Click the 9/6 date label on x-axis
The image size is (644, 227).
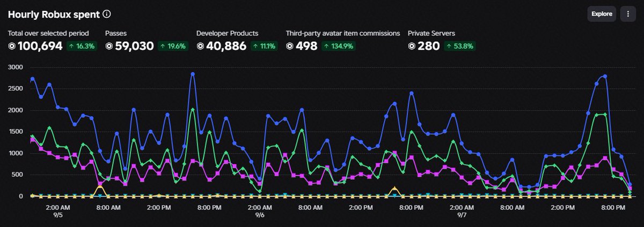(260, 214)
